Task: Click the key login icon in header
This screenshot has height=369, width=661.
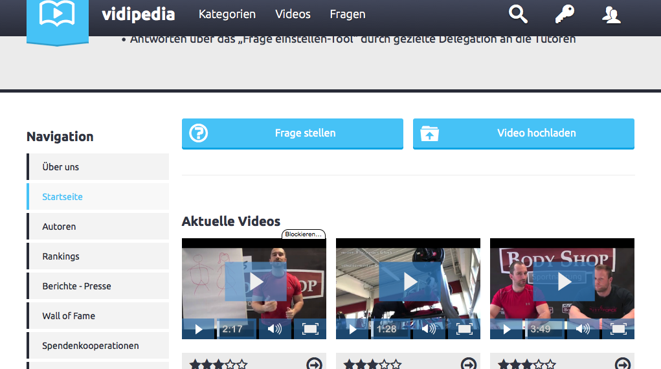Action: (x=565, y=14)
